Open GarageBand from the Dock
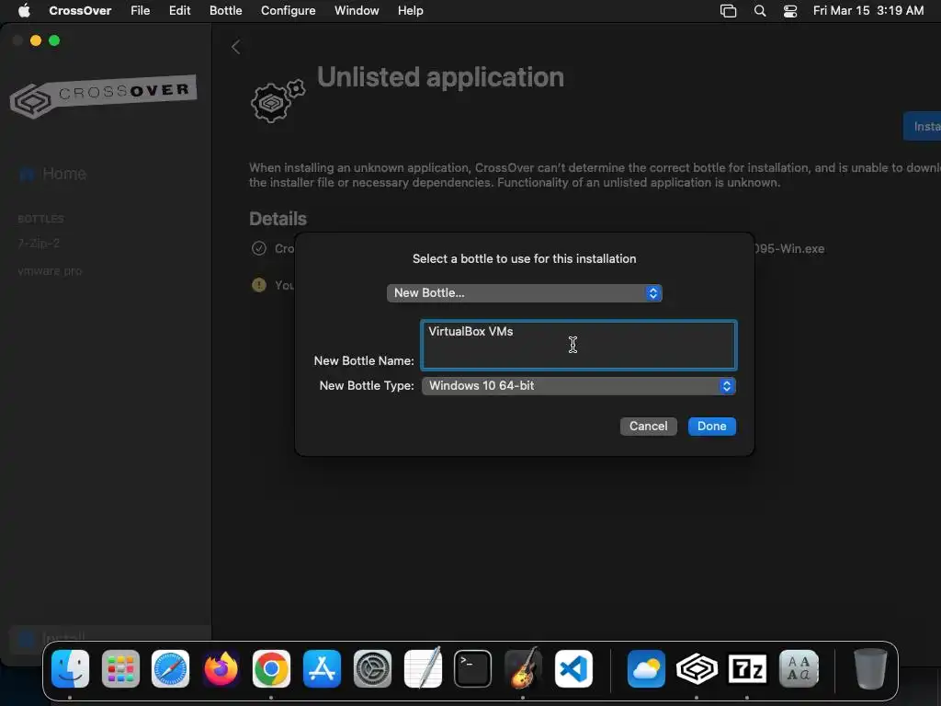Image resolution: width=941 pixels, height=706 pixels. [x=523, y=667]
